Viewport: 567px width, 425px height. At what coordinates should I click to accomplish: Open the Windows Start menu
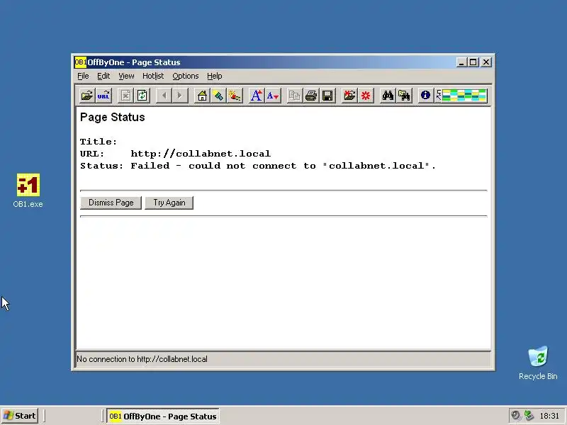click(20, 416)
